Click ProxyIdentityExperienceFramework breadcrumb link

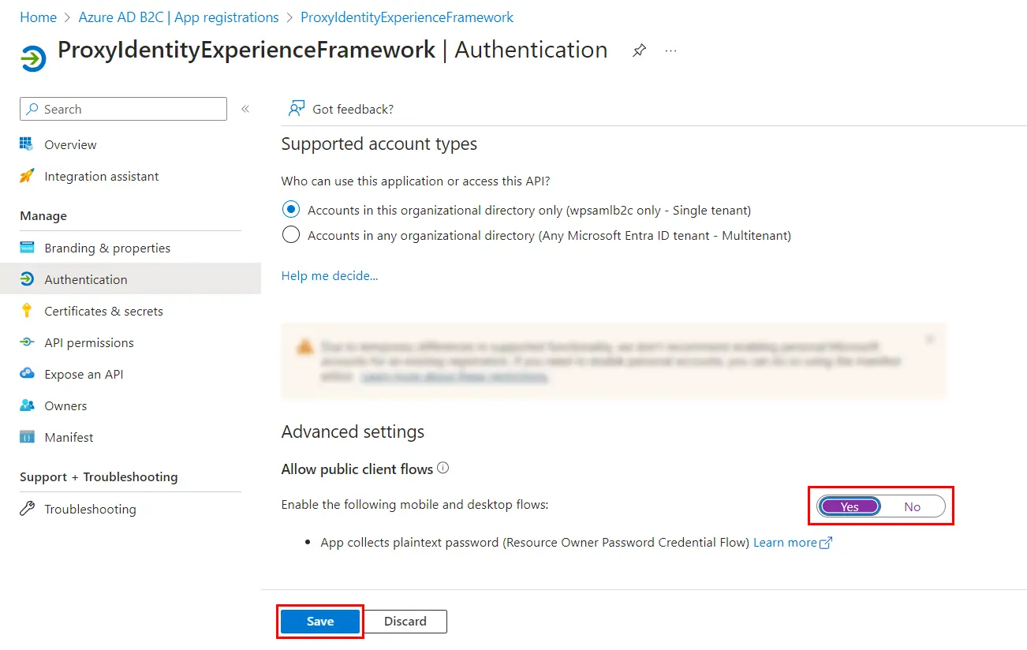(407, 17)
